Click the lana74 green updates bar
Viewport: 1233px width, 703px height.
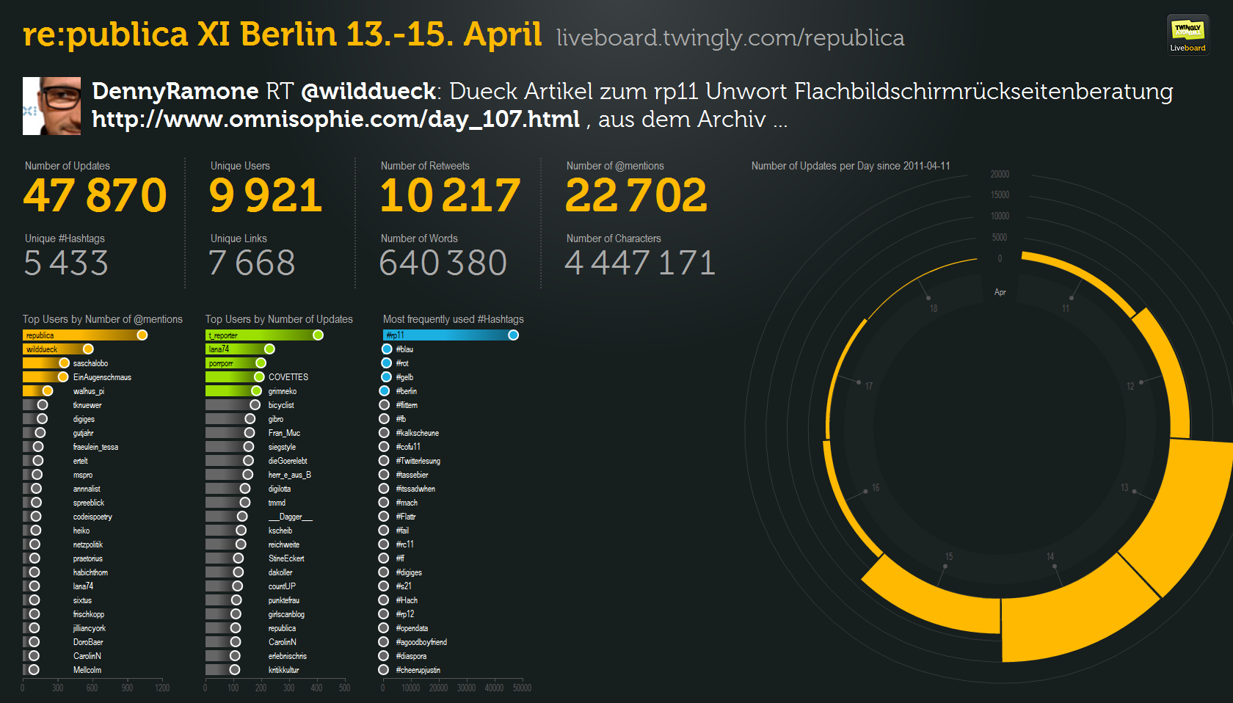[235, 349]
